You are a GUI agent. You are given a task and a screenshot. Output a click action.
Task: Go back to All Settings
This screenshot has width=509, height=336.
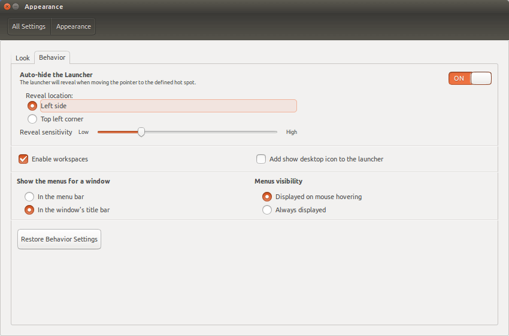point(29,26)
